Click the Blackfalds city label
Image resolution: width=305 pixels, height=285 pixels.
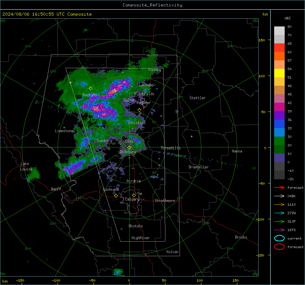click(144, 94)
